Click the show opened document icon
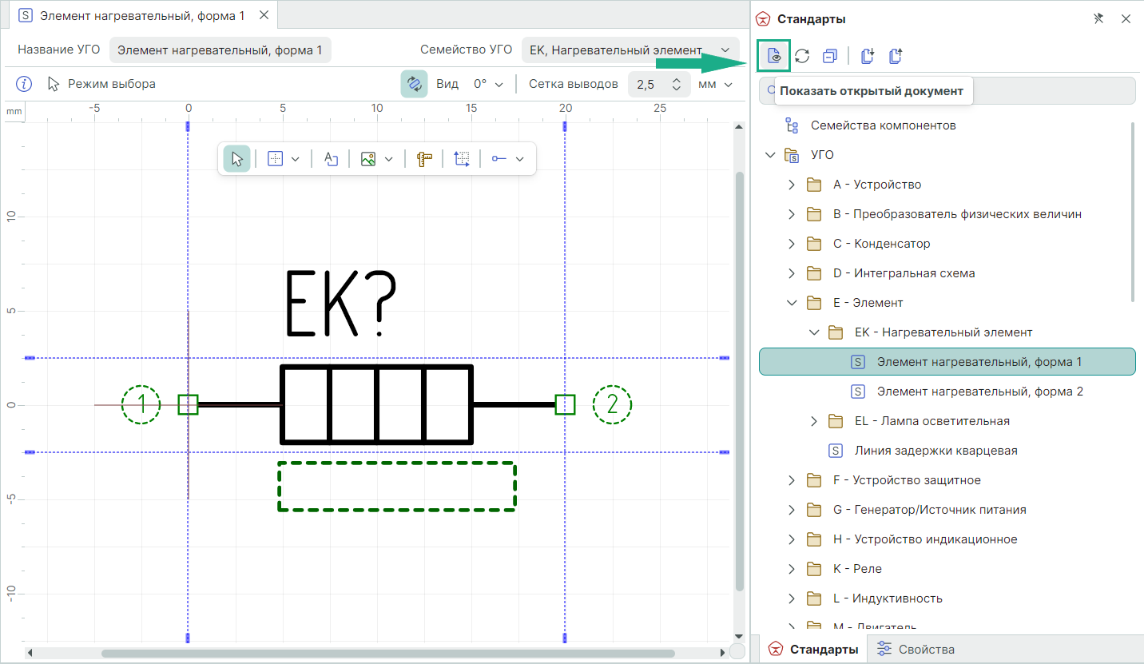1144x664 pixels. click(x=773, y=56)
